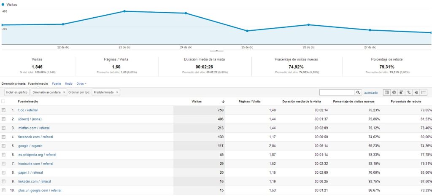Open the avanzado filter link
Image resolution: width=432 pixels, height=196 pixels.
(x=371, y=93)
